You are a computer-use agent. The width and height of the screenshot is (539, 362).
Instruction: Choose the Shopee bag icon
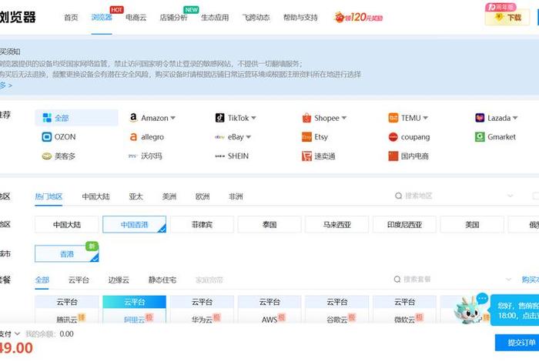(306, 118)
